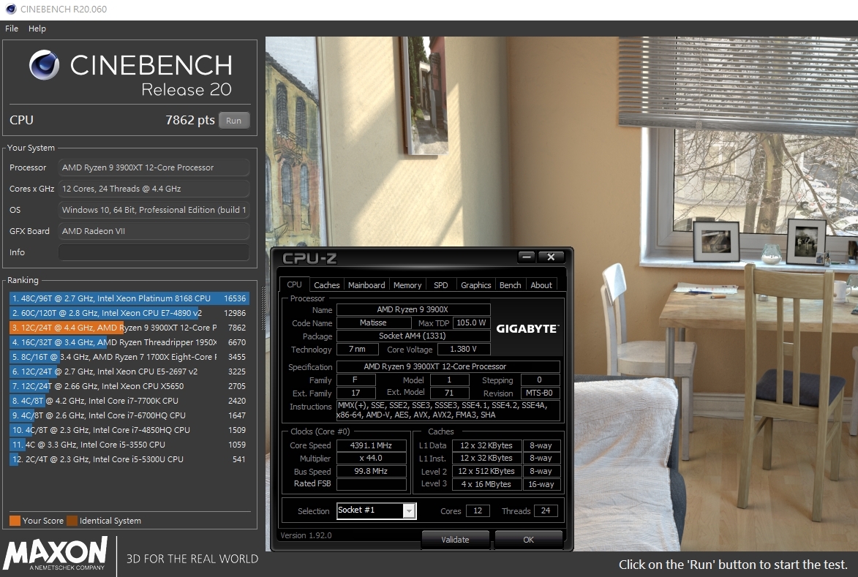Open the Memory tab in CPU-Z
This screenshot has height=577, width=858.
[407, 285]
